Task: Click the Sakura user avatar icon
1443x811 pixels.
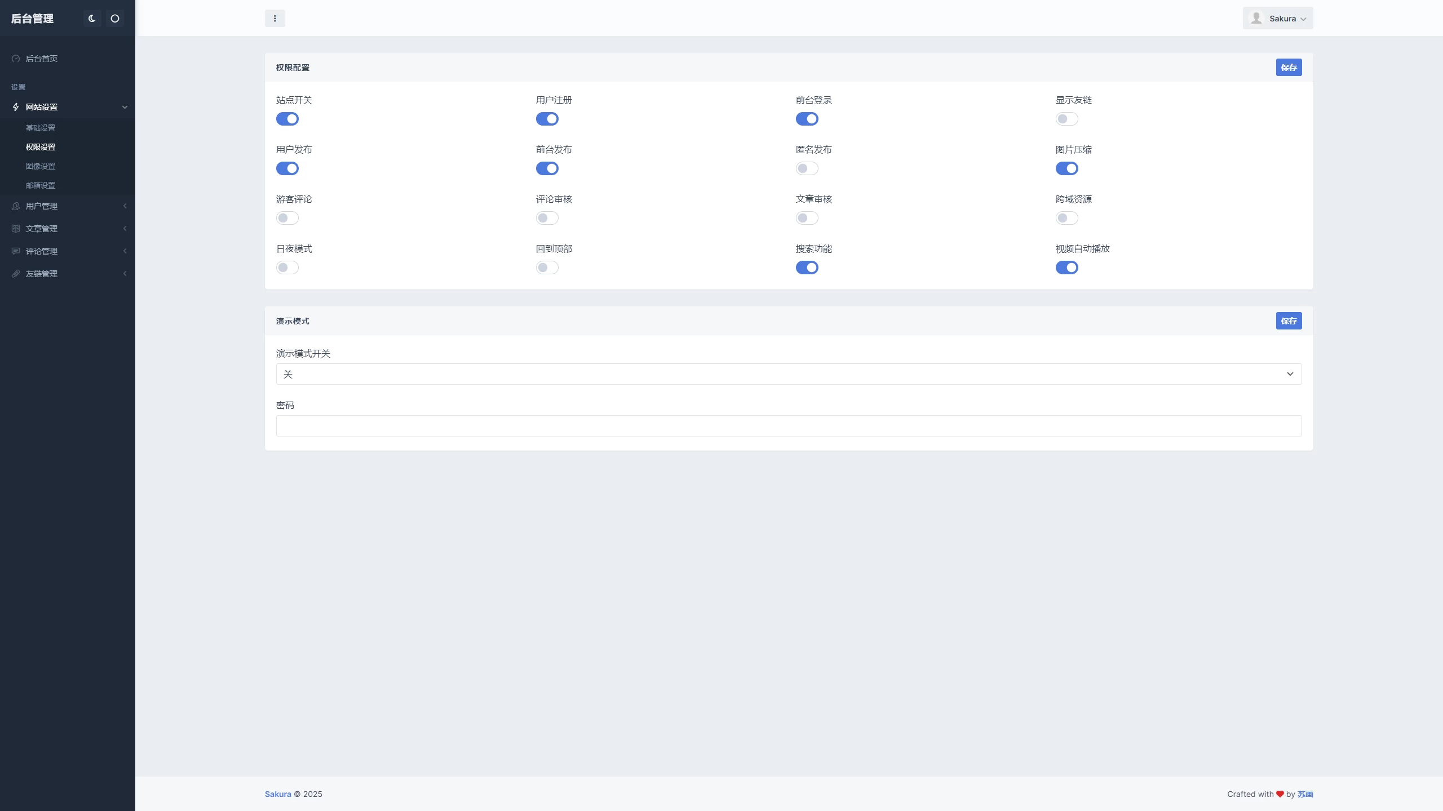Action: [1256, 19]
